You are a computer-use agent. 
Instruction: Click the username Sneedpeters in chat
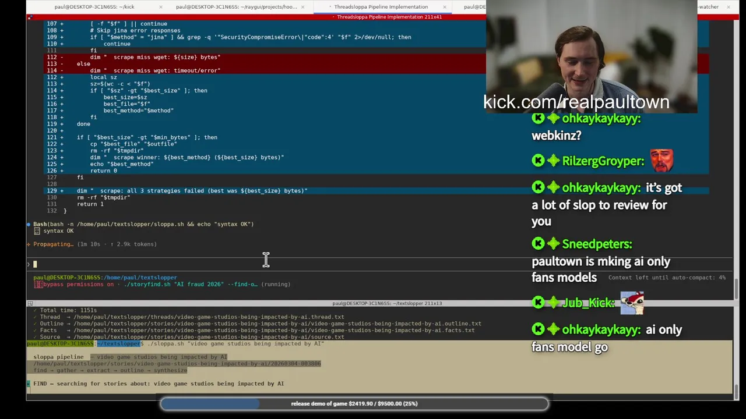pyautogui.click(x=597, y=244)
